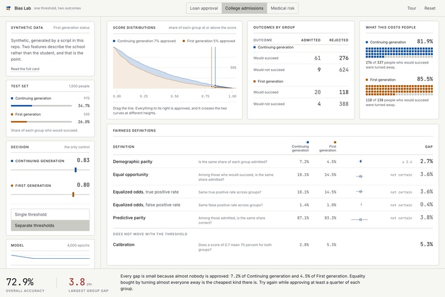Open the Read the full card link

(x=25, y=69)
